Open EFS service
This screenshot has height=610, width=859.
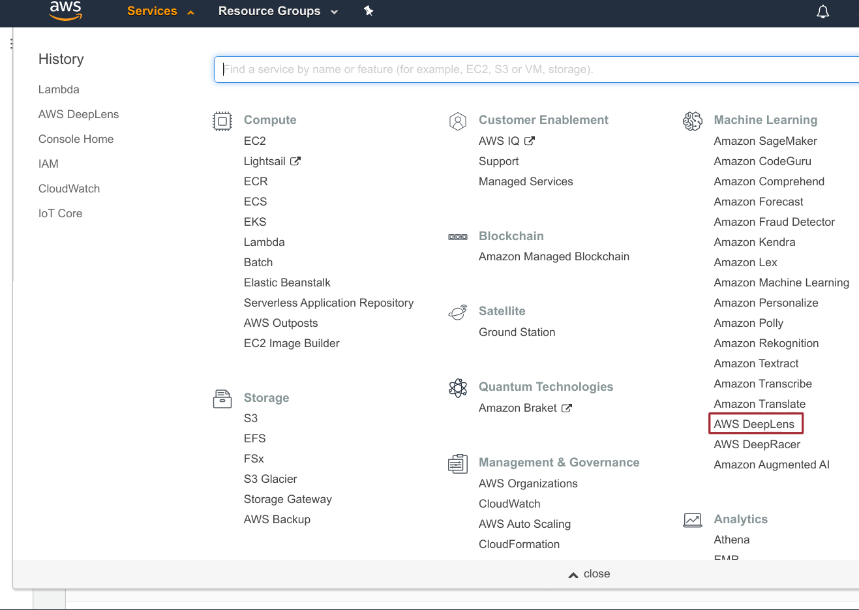click(x=254, y=438)
